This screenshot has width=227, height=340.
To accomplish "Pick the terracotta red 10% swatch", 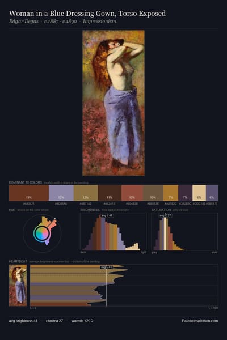I will point(132,193).
